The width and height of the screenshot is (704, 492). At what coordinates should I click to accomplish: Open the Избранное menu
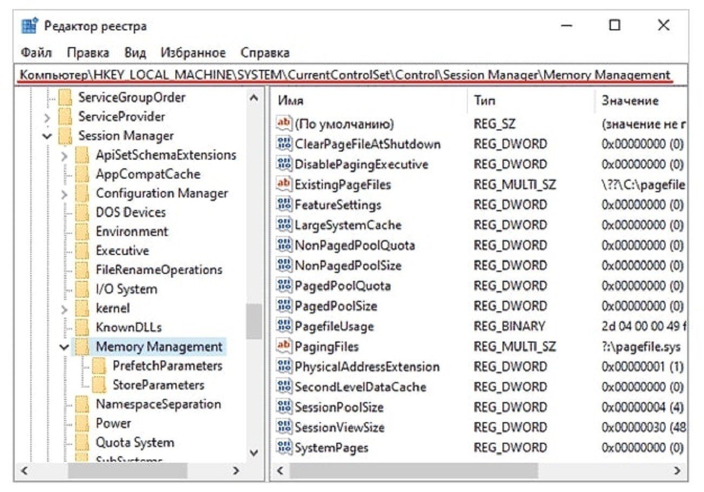pyautogui.click(x=193, y=53)
